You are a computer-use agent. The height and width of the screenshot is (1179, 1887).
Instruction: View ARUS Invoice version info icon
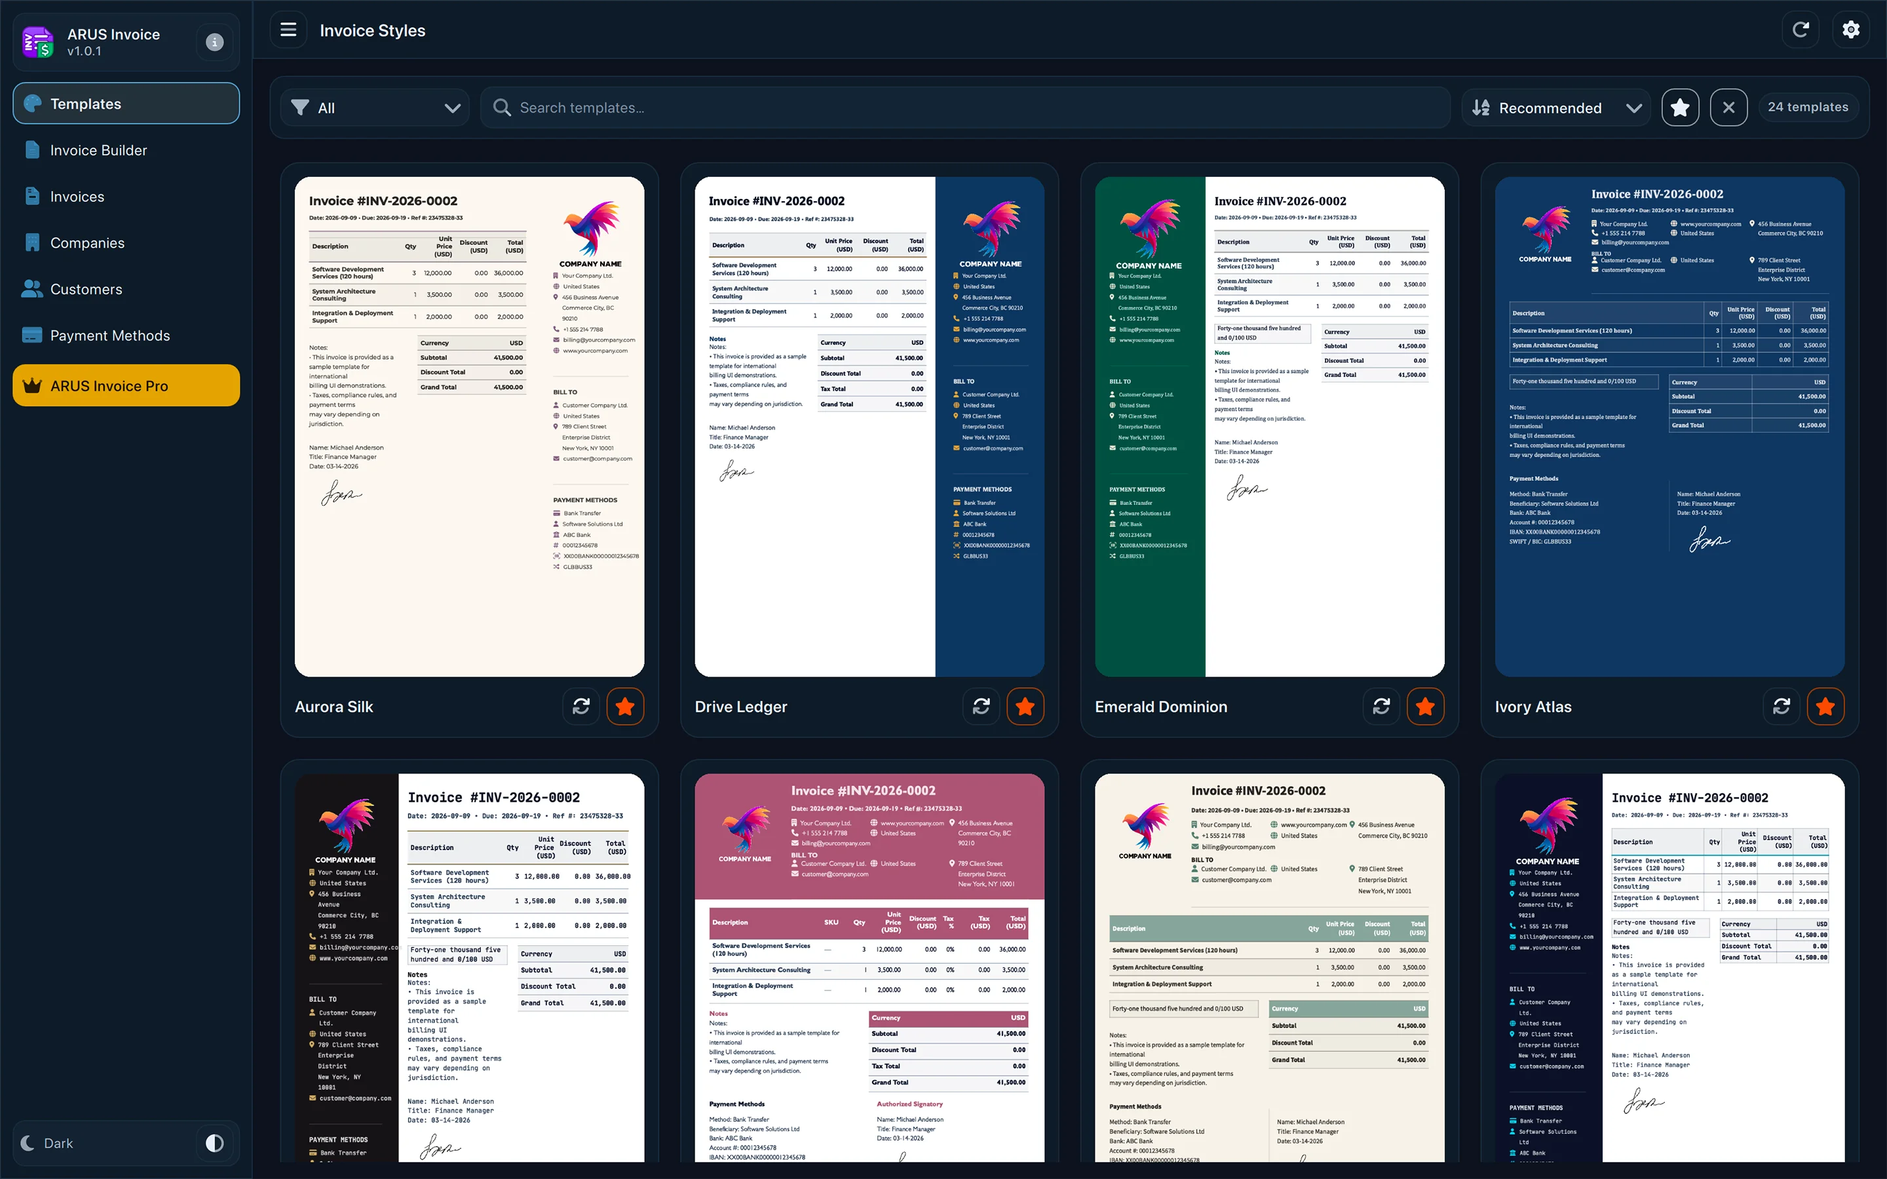point(214,43)
